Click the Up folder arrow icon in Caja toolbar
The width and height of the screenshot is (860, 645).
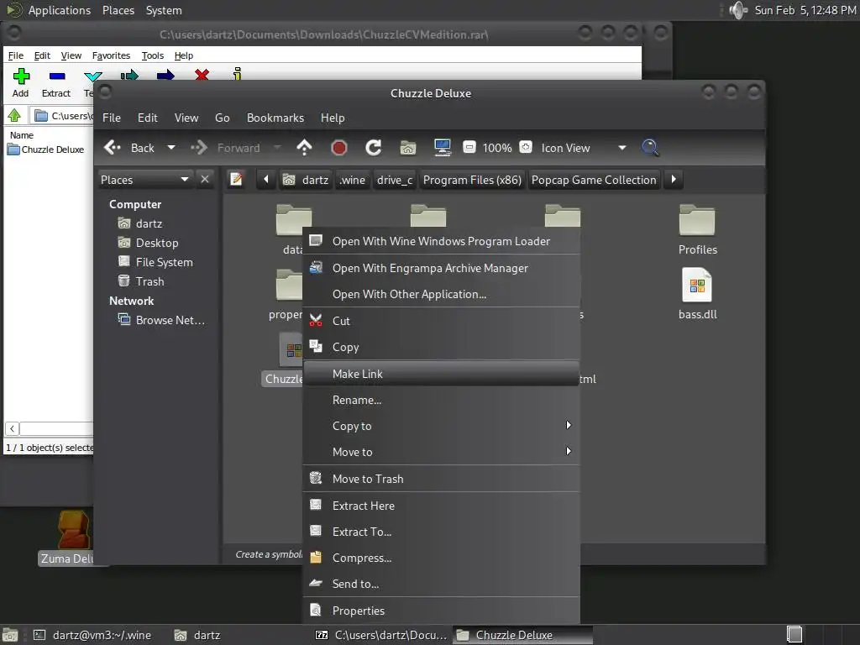tap(304, 148)
